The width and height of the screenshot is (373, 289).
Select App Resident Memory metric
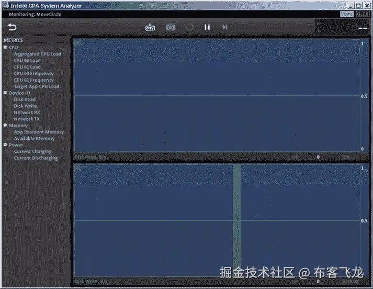coord(39,132)
